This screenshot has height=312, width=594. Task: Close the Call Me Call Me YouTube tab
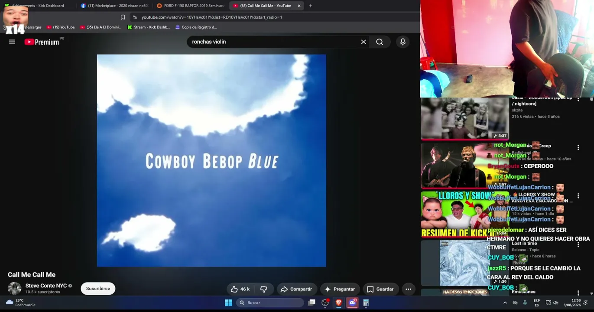(299, 6)
